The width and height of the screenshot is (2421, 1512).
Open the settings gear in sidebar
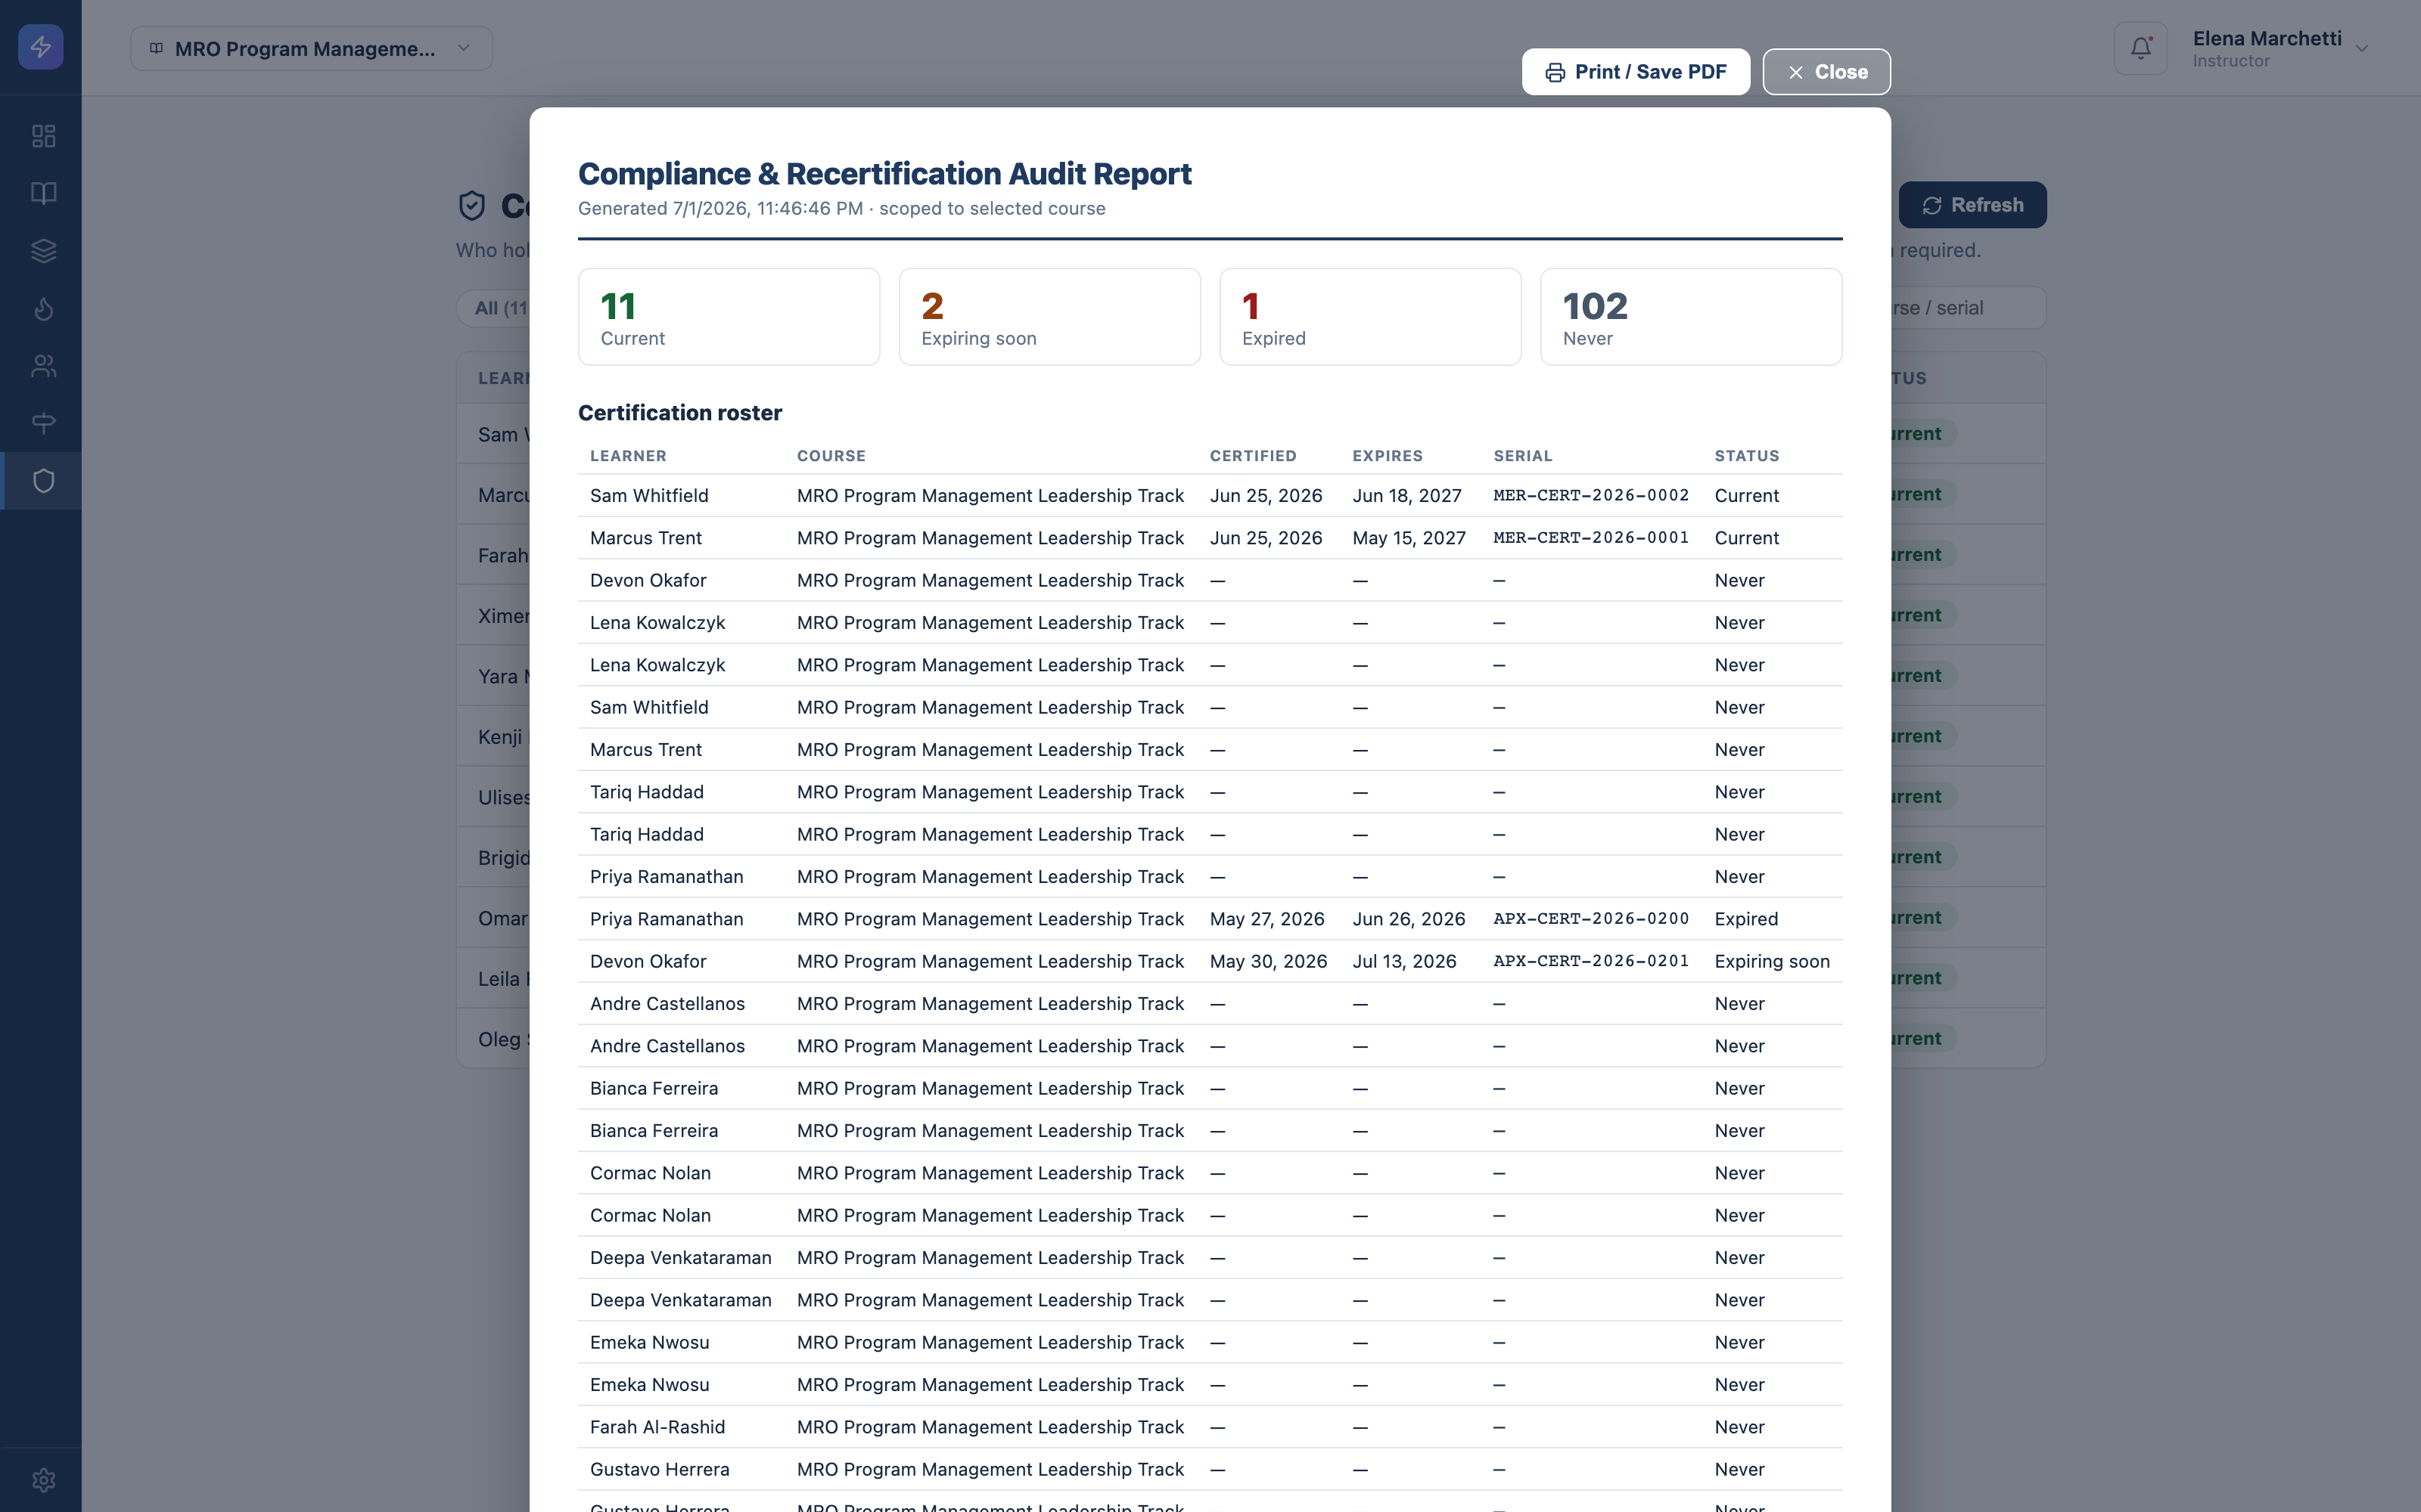tap(43, 1480)
